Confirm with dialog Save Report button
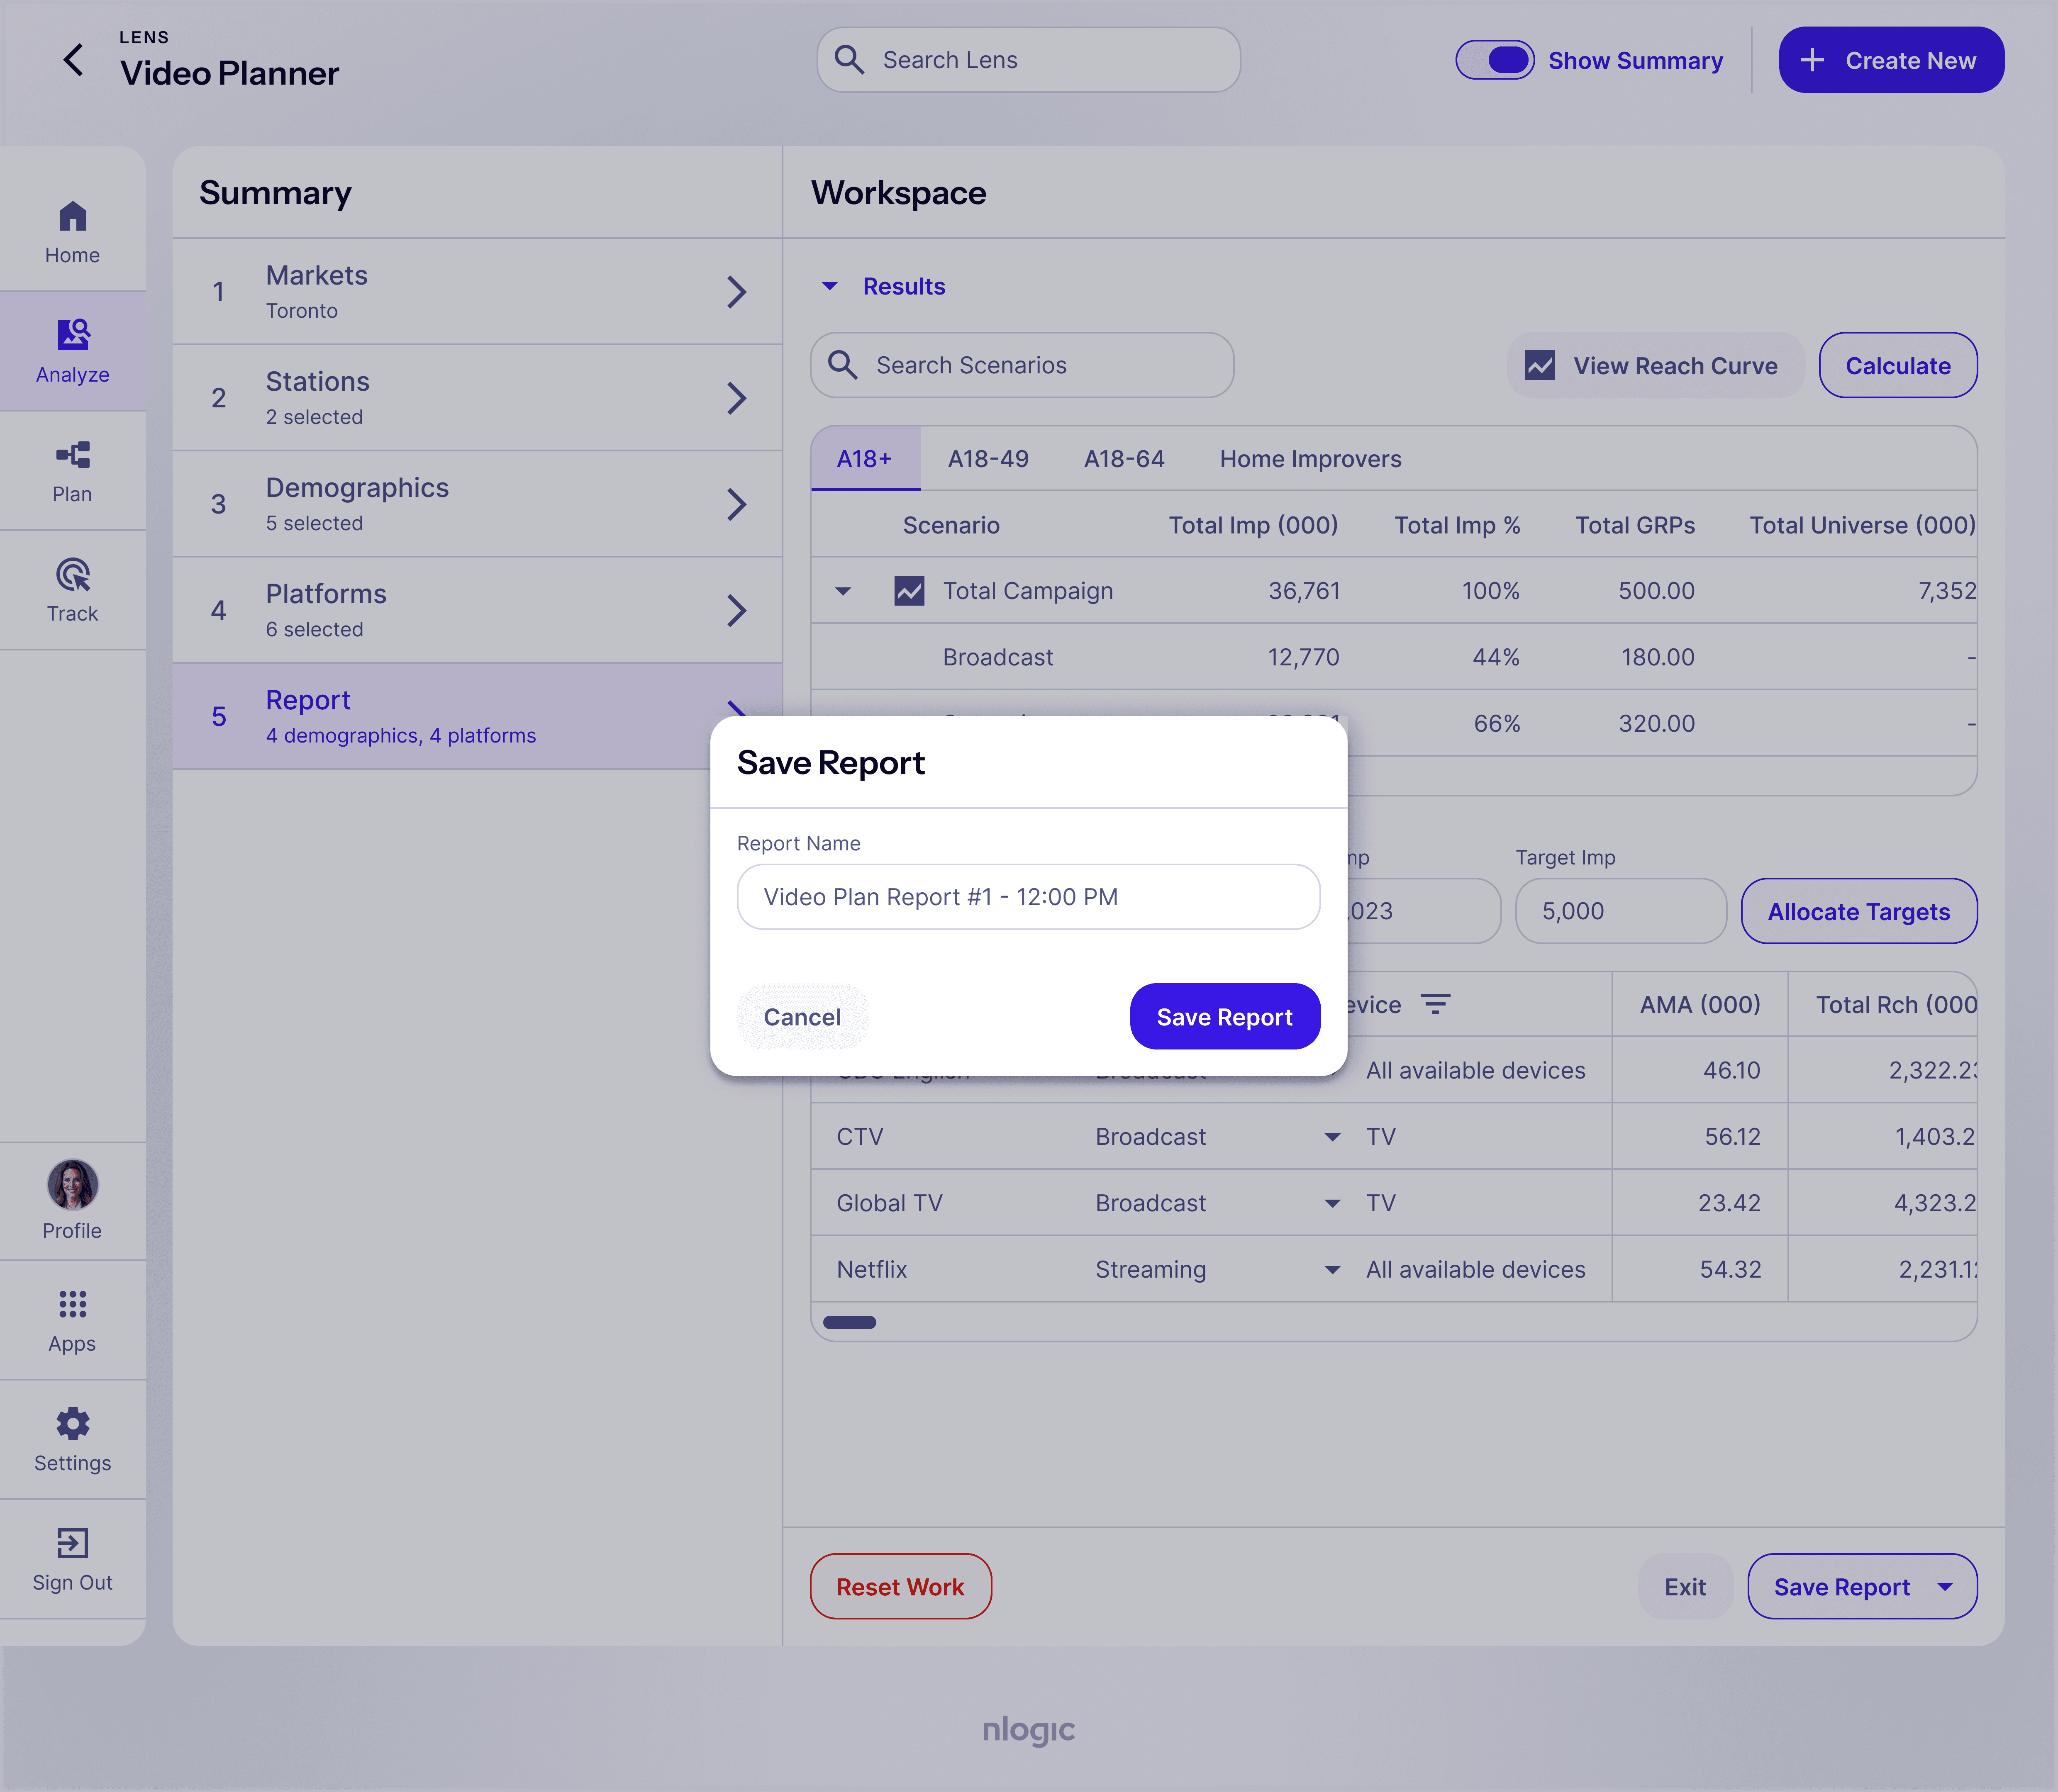The image size is (2058, 1792). pyautogui.click(x=1224, y=1017)
